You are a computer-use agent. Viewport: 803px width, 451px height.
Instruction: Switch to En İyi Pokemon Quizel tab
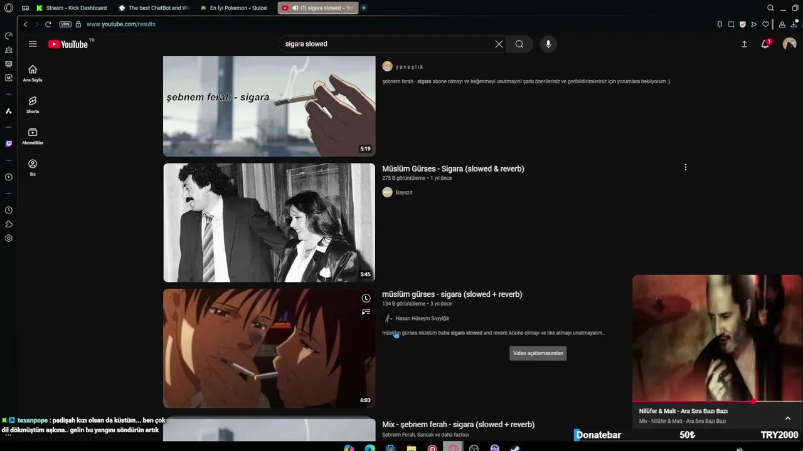pyautogui.click(x=235, y=8)
